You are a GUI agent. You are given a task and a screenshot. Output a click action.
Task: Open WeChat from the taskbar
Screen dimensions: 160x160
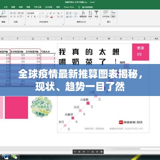pyautogui.click(x=15, y=157)
